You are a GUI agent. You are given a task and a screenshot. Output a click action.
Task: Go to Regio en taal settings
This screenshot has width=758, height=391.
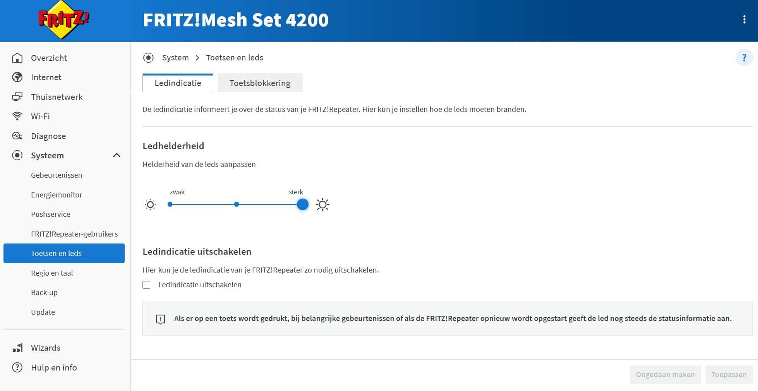click(52, 273)
